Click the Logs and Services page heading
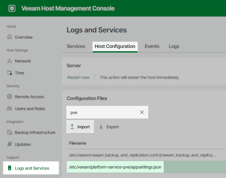The image size is (226, 178). tap(97, 30)
